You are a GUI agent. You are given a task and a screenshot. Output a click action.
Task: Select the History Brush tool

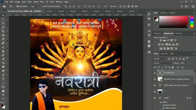coord(3,55)
